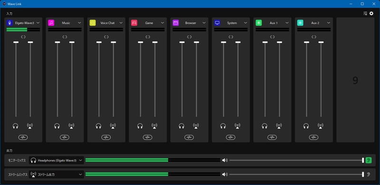
Task: Click the Game channel stream fader handle
Action: coord(155,42)
